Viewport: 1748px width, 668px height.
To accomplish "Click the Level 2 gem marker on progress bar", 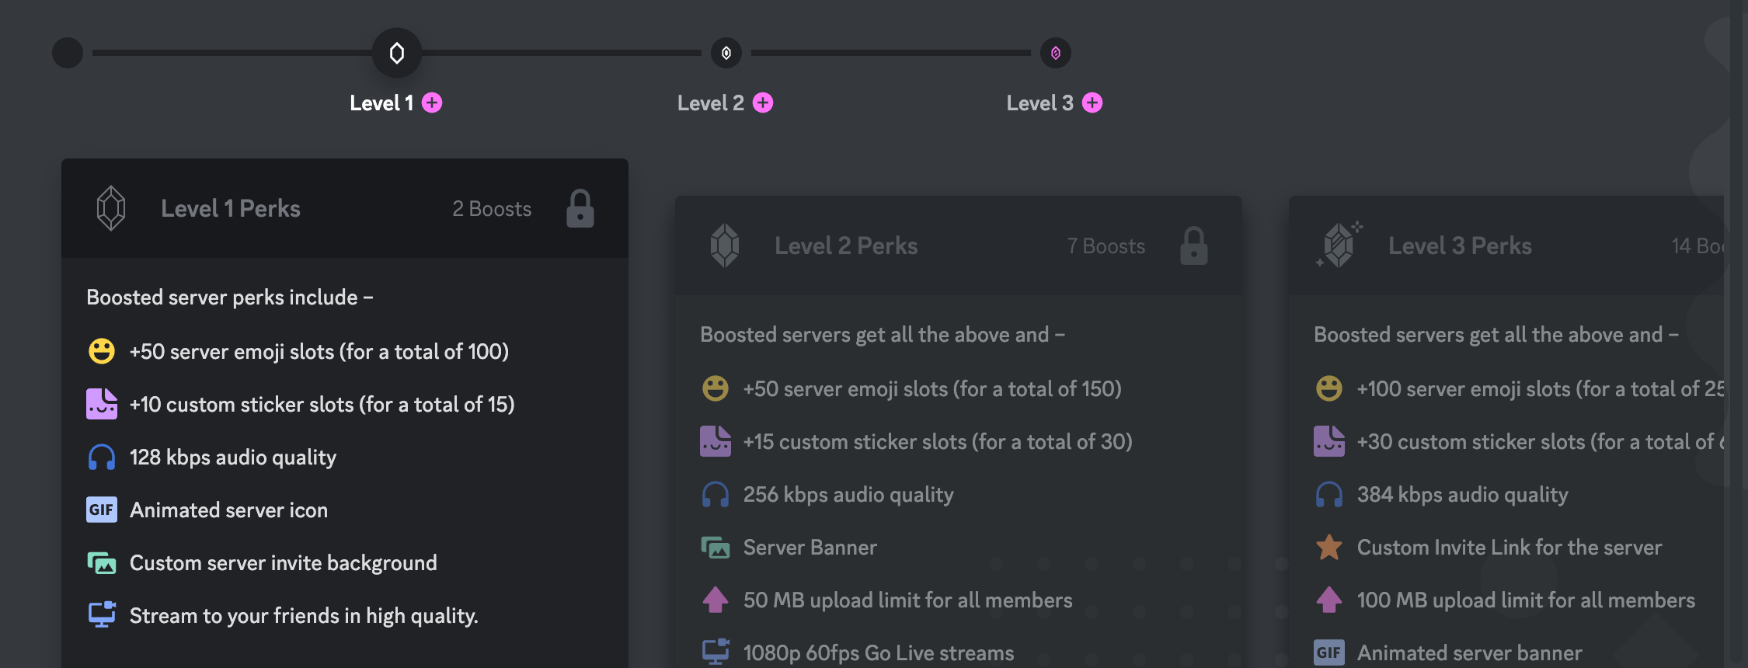I will 726,53.
